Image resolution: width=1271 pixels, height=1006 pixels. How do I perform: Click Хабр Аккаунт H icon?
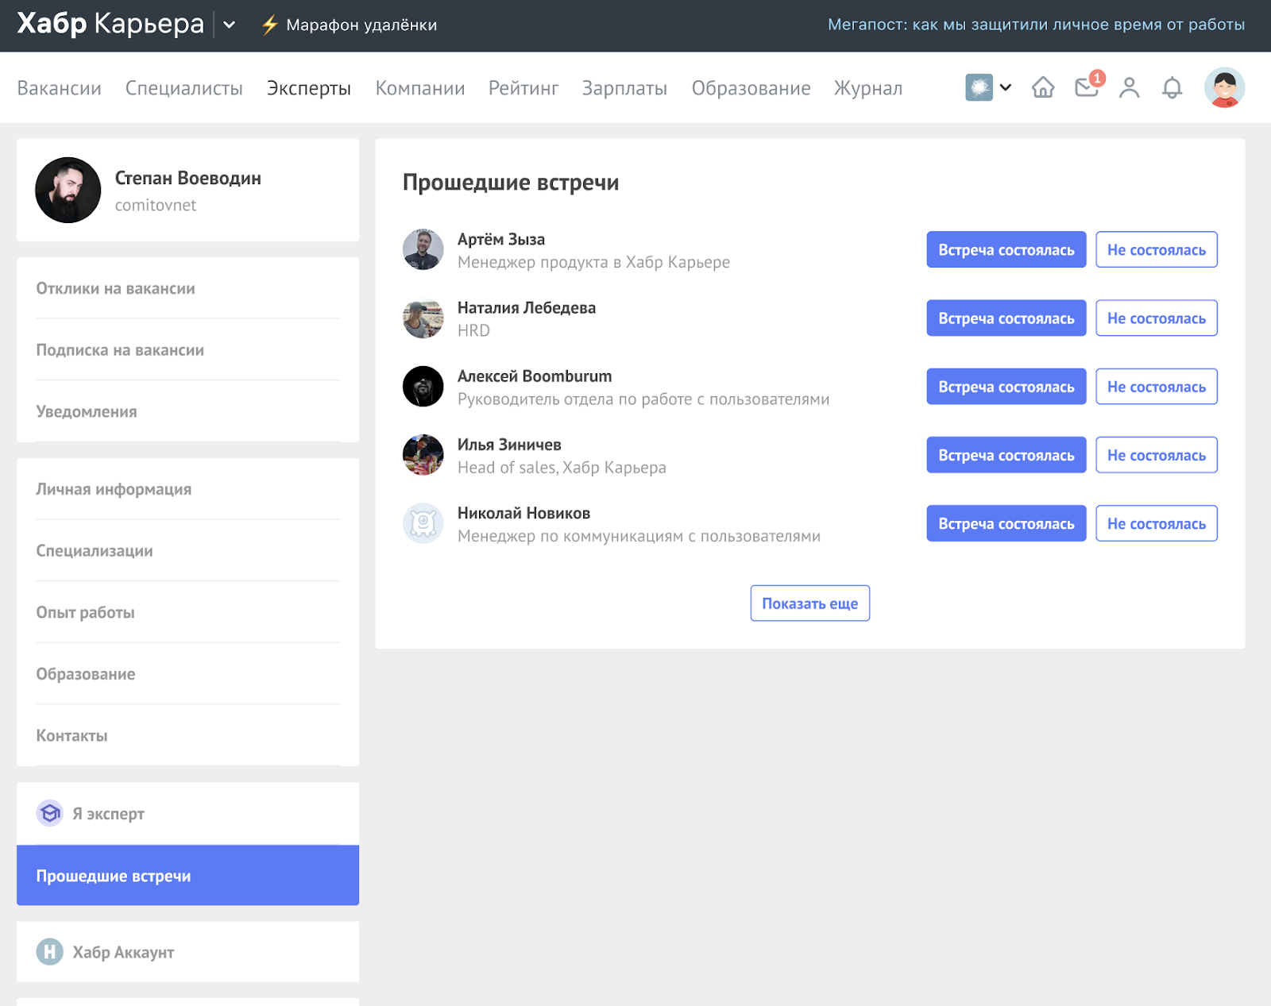pyautogui.click(x=49, y=951)
